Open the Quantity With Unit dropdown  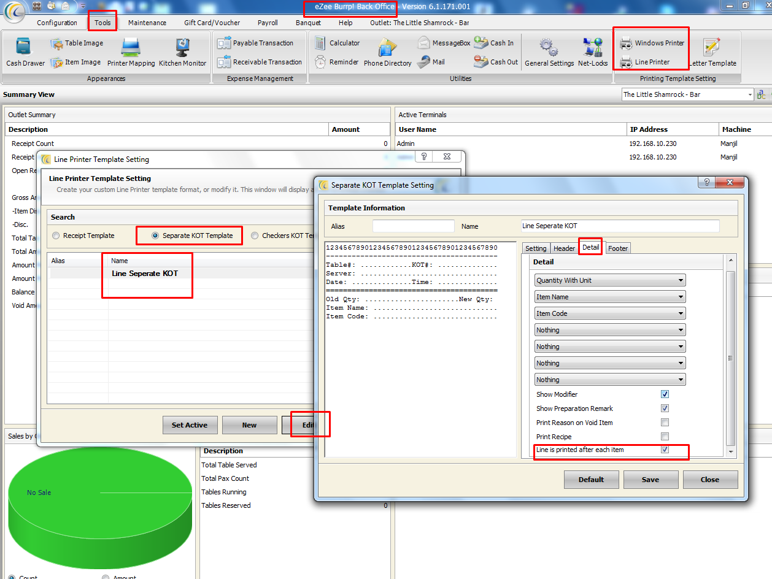click(x=610, y=280)
